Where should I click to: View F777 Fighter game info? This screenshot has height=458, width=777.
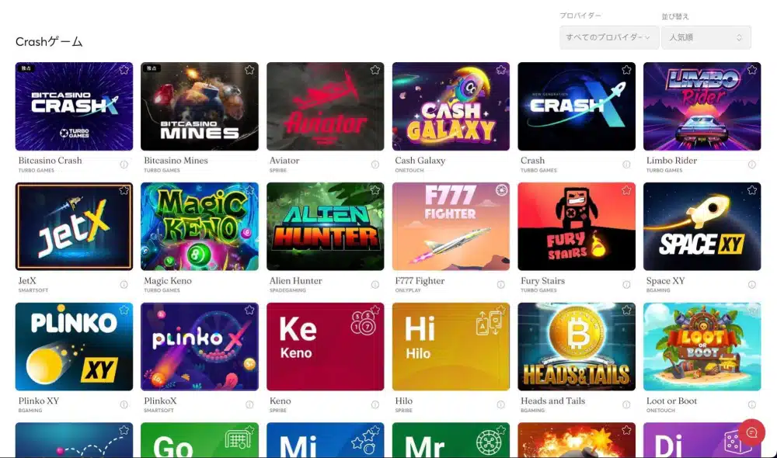click(501, 285)
